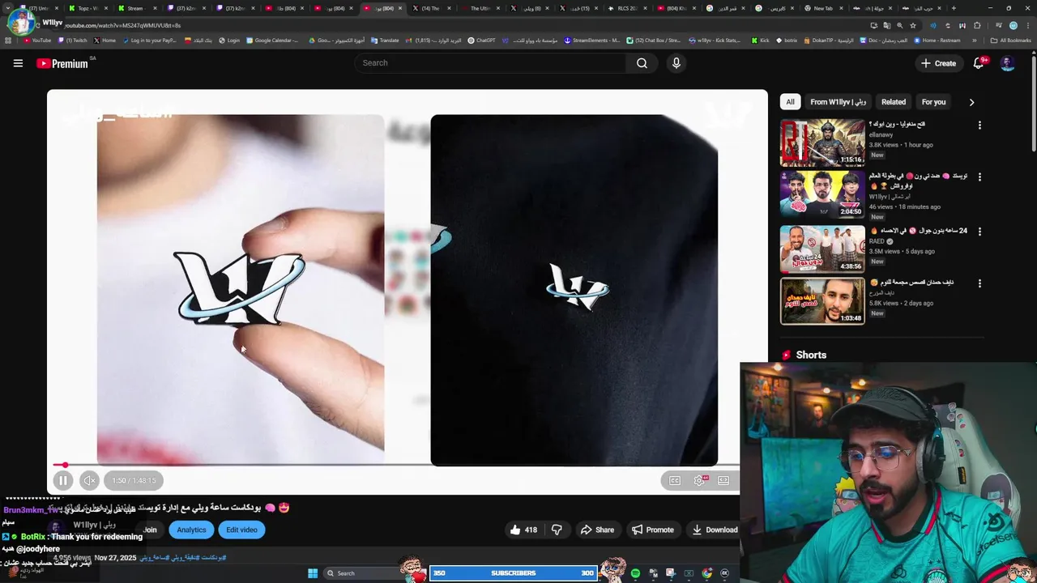Screen dimensions: 1037x583
Task: Open the Translate bookmark
Action: [x=385, y=40]
